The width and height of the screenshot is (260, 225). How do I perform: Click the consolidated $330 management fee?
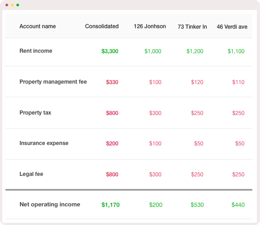112,82
